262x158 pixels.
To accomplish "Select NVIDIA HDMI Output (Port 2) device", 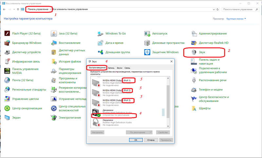I will [129, 93].
